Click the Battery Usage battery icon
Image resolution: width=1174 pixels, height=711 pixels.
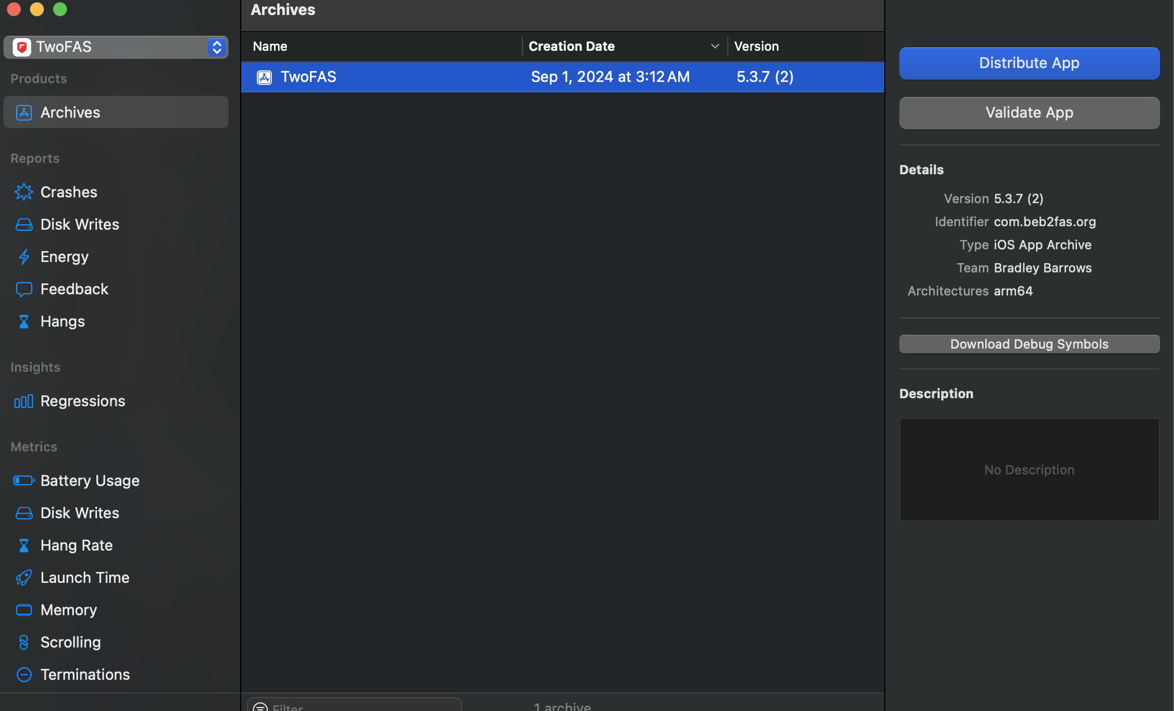(24, 481)
